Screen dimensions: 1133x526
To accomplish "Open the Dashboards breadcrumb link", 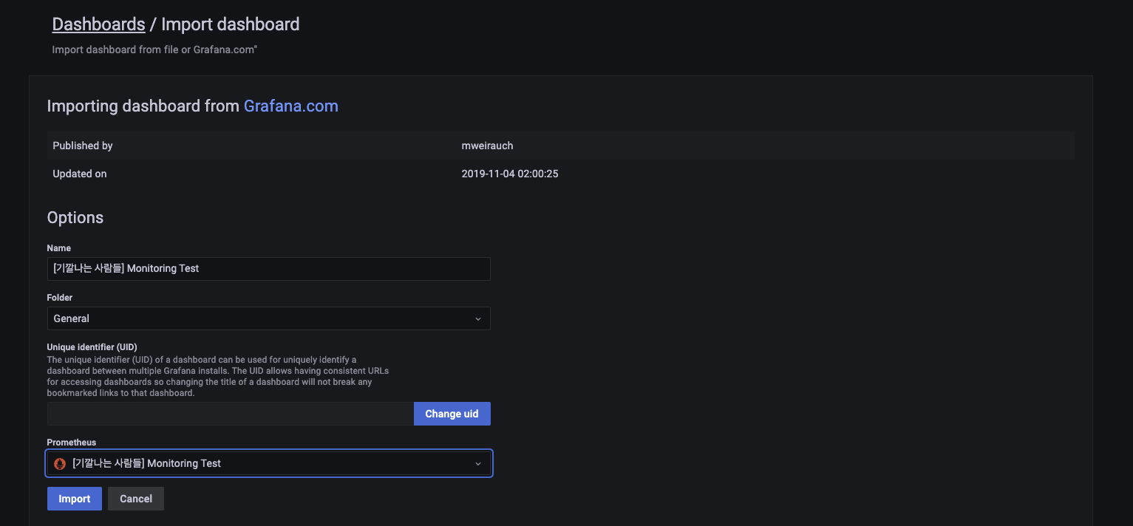I will click(98, 24).
